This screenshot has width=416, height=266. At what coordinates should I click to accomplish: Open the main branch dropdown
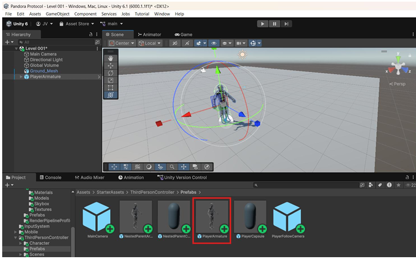click(111, 24)
